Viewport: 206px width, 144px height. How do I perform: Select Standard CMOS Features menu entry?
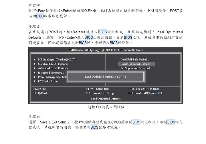(53, 64)
